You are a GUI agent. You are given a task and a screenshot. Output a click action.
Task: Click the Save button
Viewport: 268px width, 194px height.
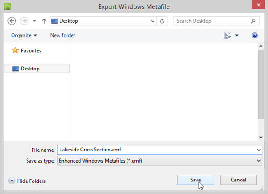click(x=195, y=180)
